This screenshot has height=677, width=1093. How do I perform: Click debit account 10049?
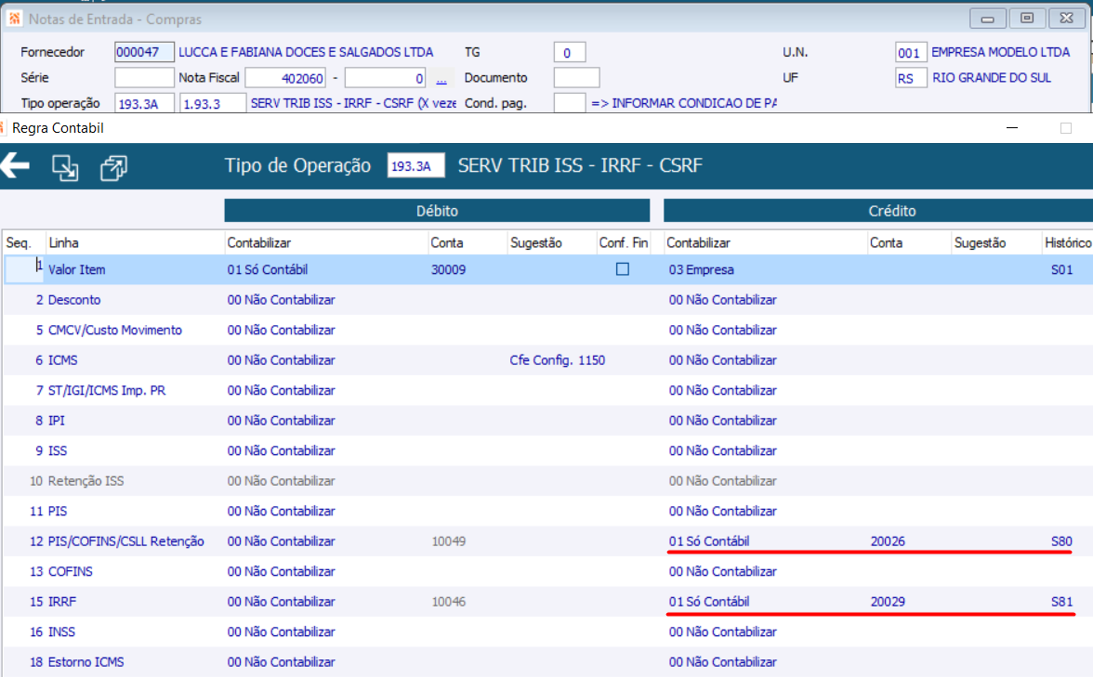448,541
